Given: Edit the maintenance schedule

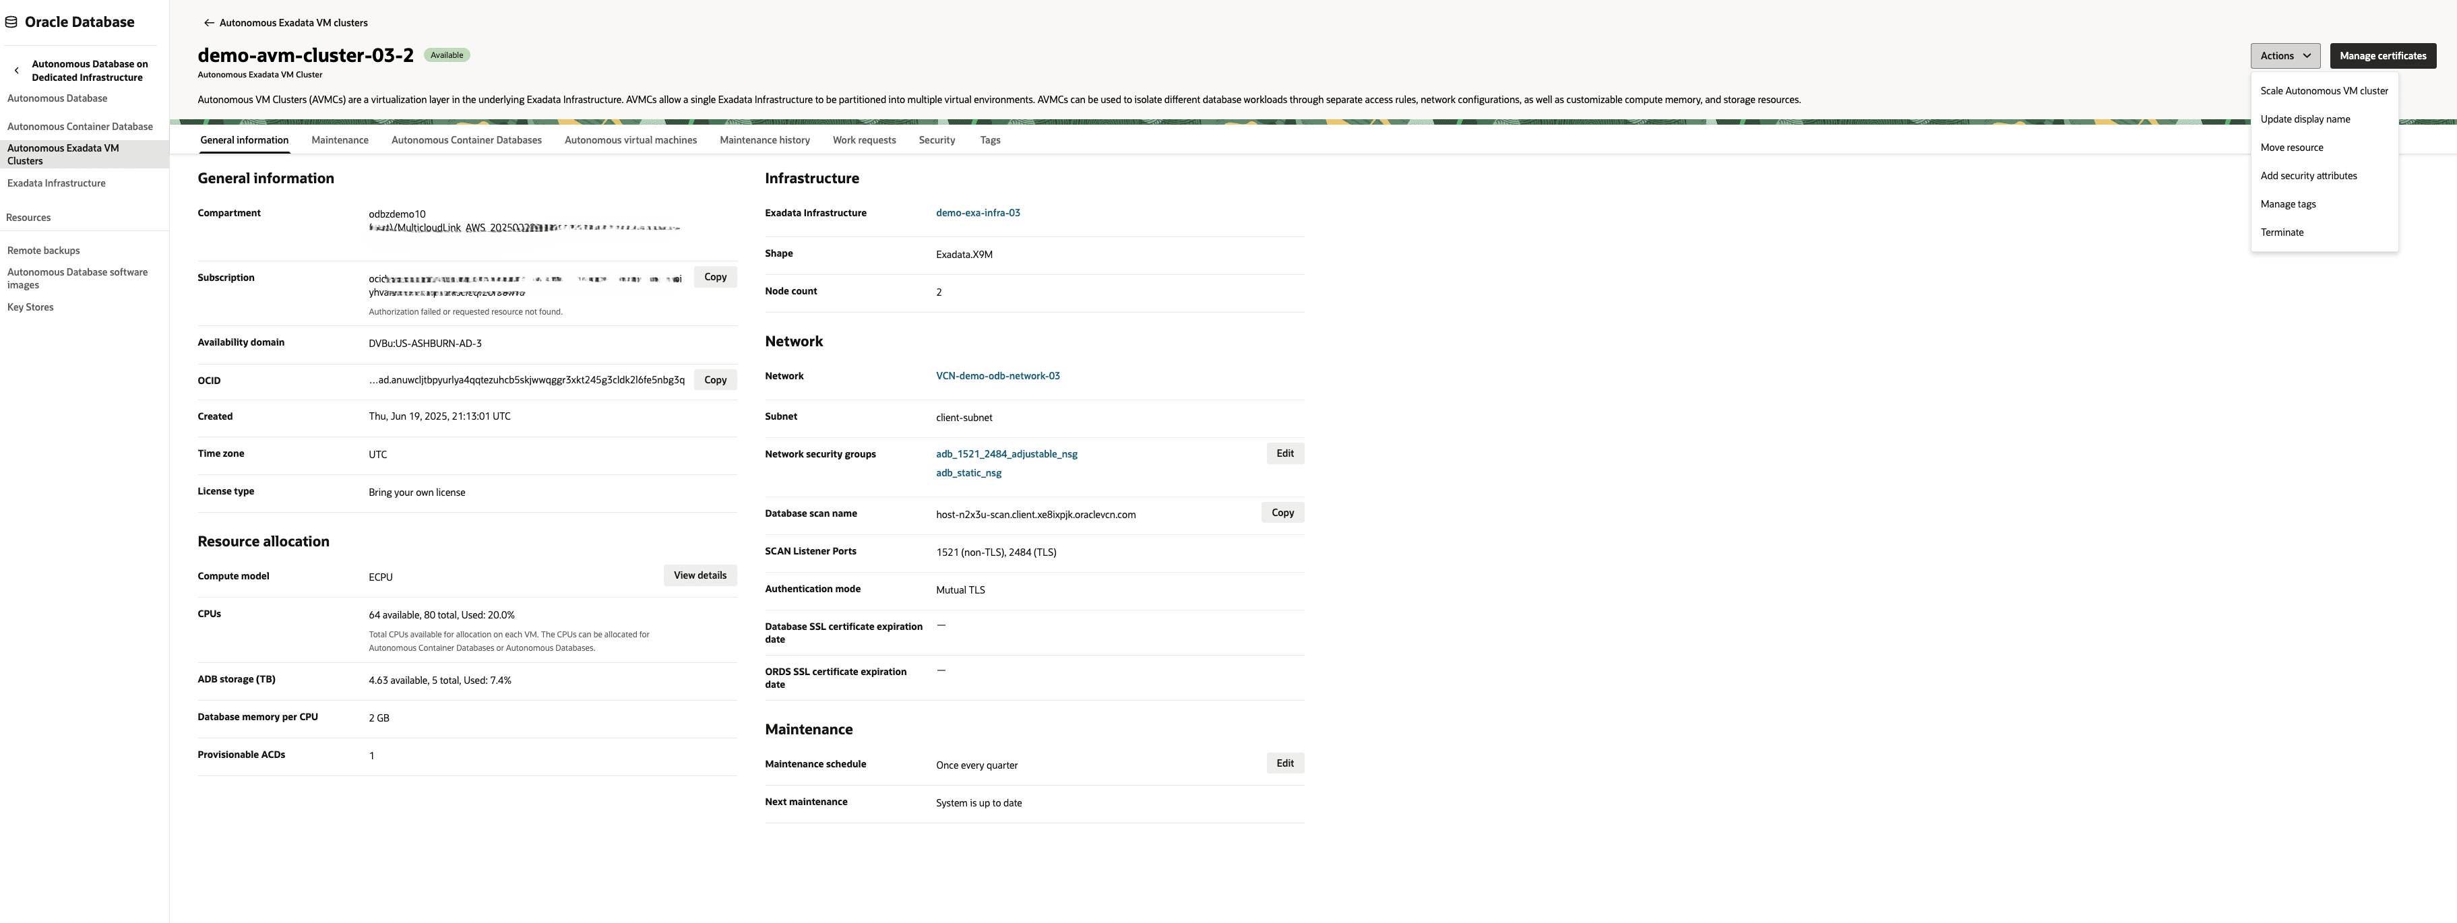Looking at the screenshot, I should click(1284, 763).
